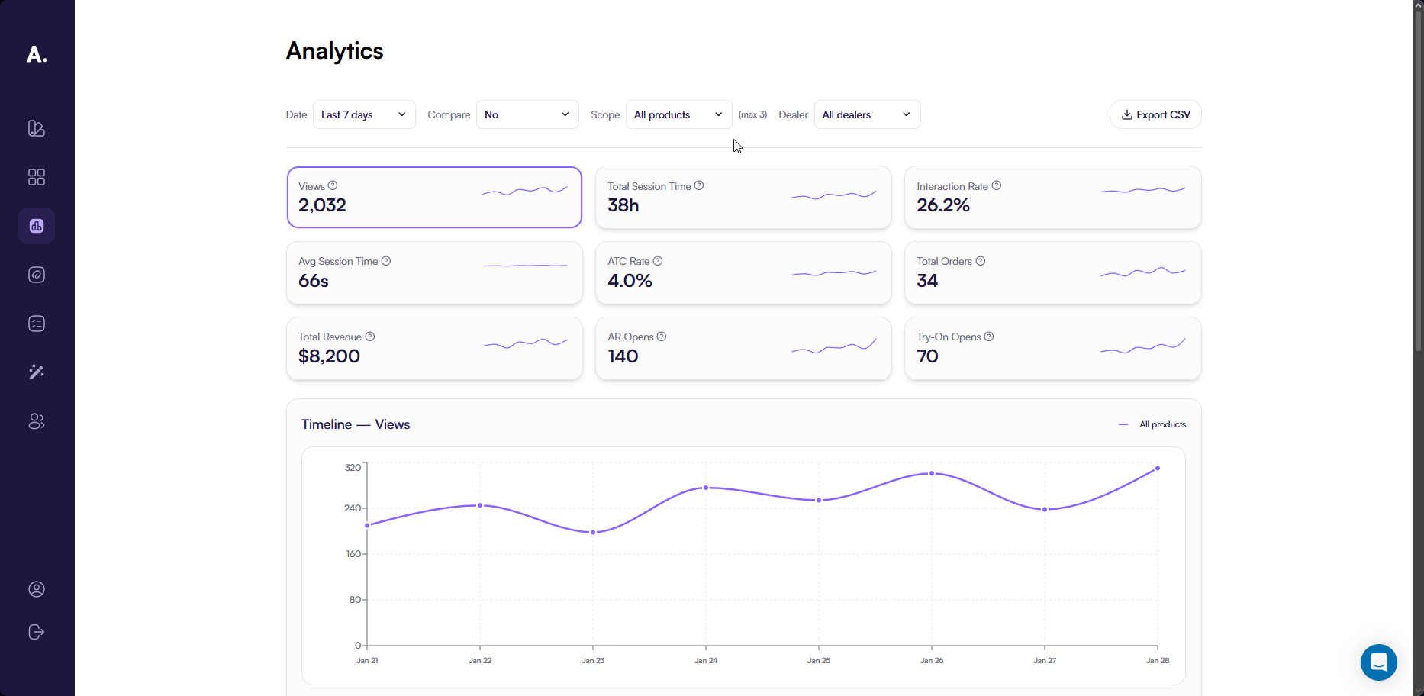Click the info icon beside Total Orders

tap(981, 261)
